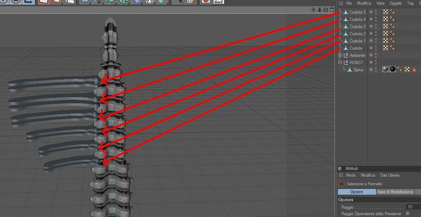Open the File menu in Object Manager
The width and height of the screenshot is (421, 217).
(x=349, y=3)
